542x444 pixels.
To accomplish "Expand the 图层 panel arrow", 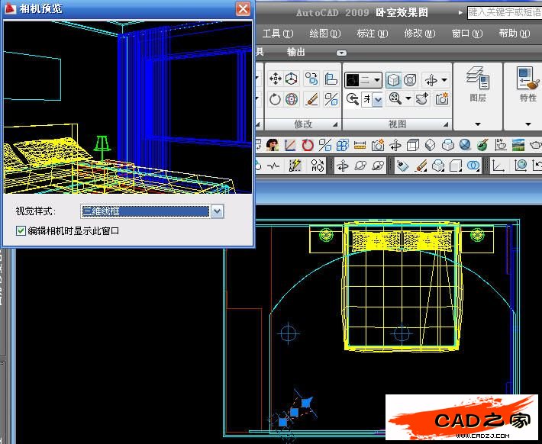I will coord(478,124).
